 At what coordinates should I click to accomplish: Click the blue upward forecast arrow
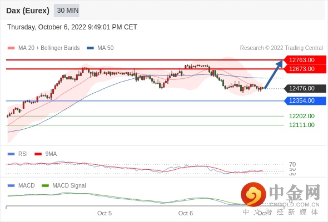click(274, 74)
